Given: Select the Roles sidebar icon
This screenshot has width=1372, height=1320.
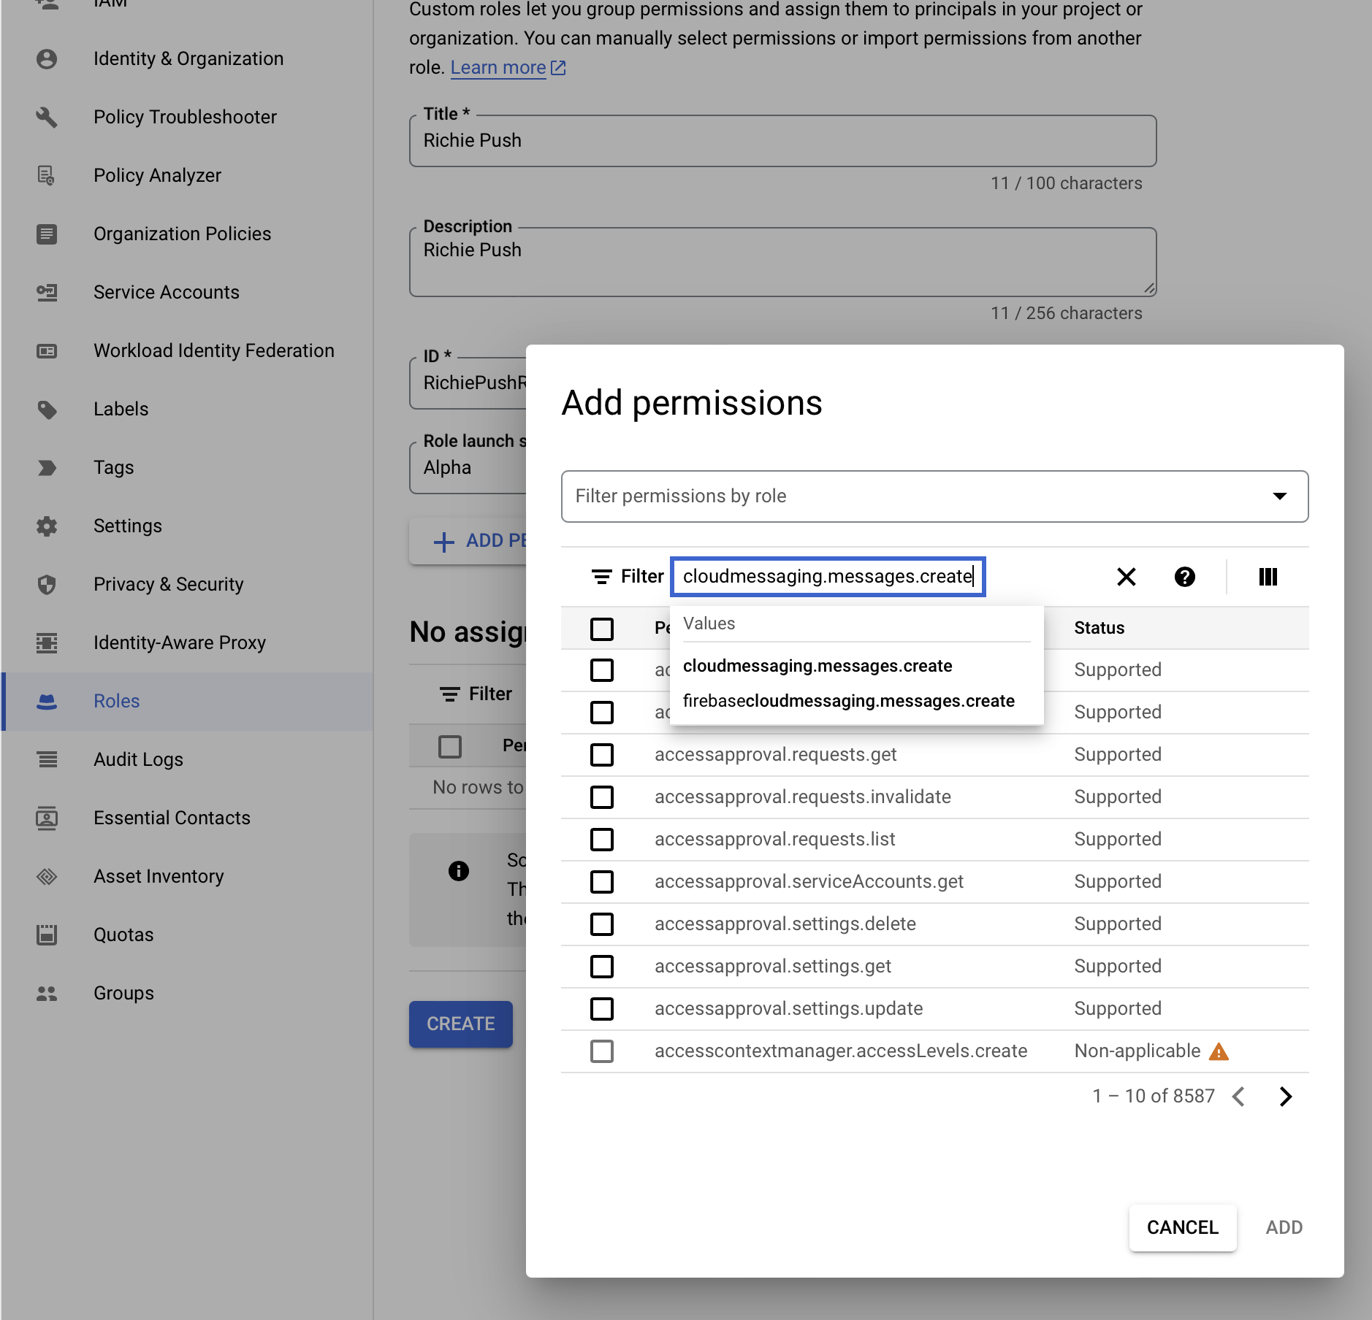Looking at the screenshot, I should [x=47, y=701].
